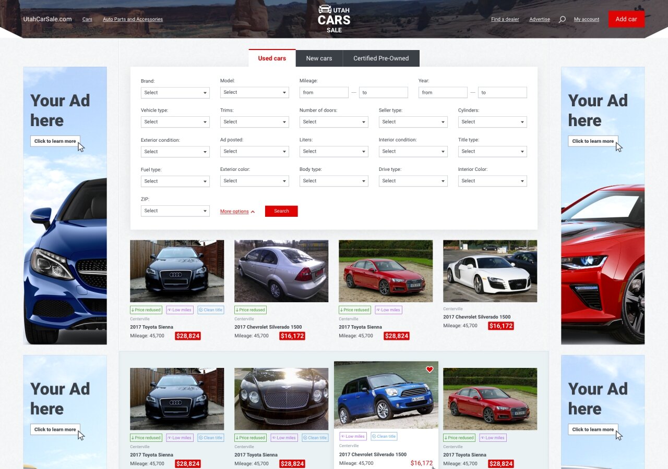Click the search magnifier icon in header
The image size is (668, 469).
562,19
